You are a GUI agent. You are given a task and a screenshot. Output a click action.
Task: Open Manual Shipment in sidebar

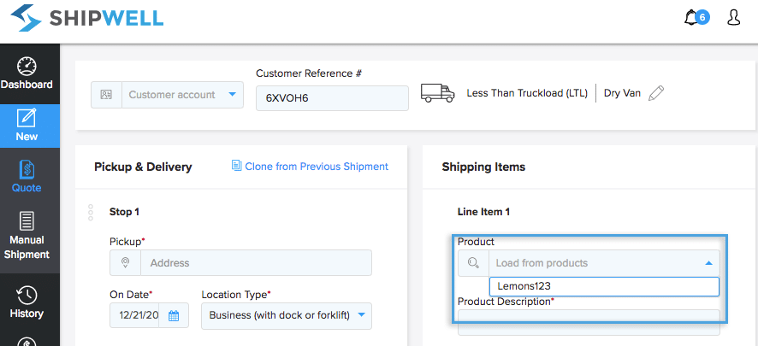tap(27, 235)
